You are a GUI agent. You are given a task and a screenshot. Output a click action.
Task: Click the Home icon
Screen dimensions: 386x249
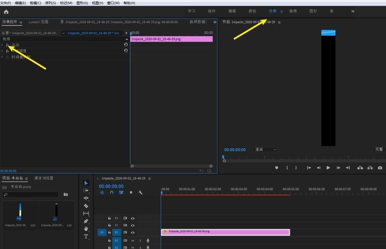point(6,12)
